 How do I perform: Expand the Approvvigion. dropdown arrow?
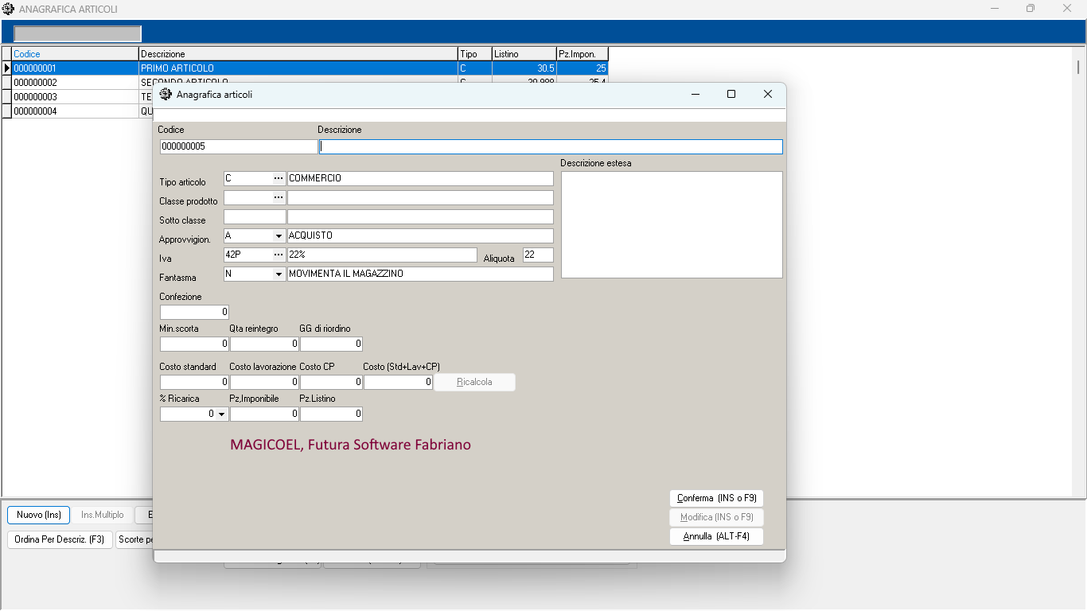279,235
